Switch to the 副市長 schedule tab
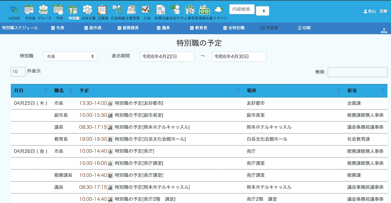Image resolution: width=391 pixels, height=203 pixels. pos(93,28)
